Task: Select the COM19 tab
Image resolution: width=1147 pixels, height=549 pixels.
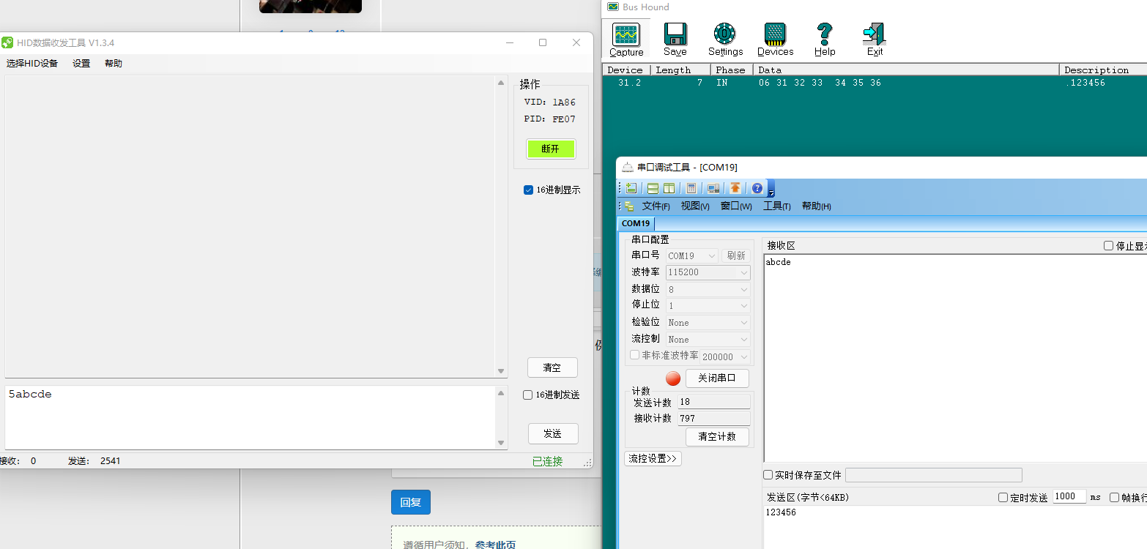Action: pos(636,223)
